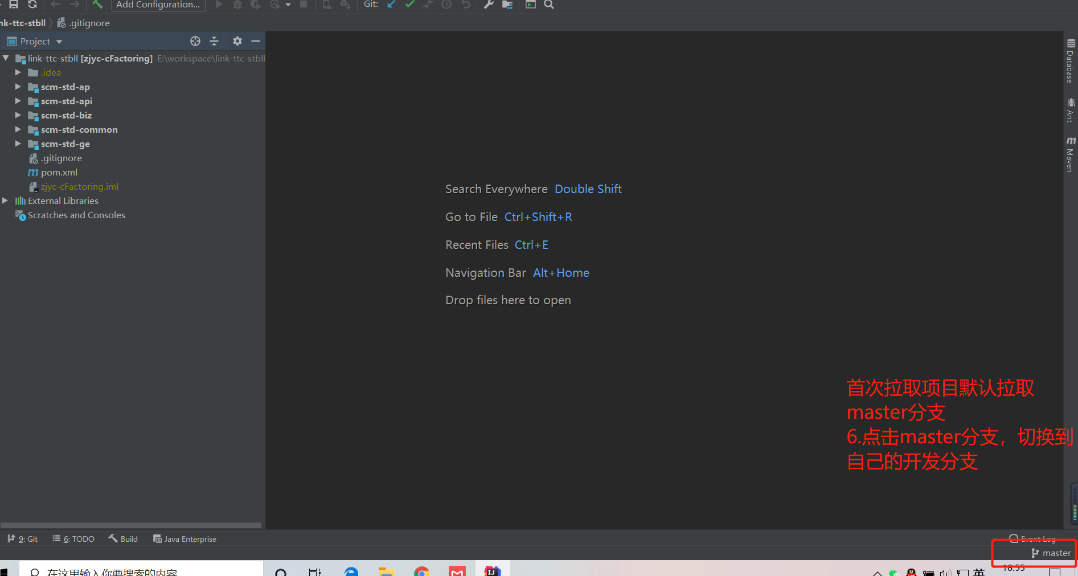Expand the scm-std-common module
This screenshot has width=1078, height=576.
pyautogui.click(x=18, y=129)
